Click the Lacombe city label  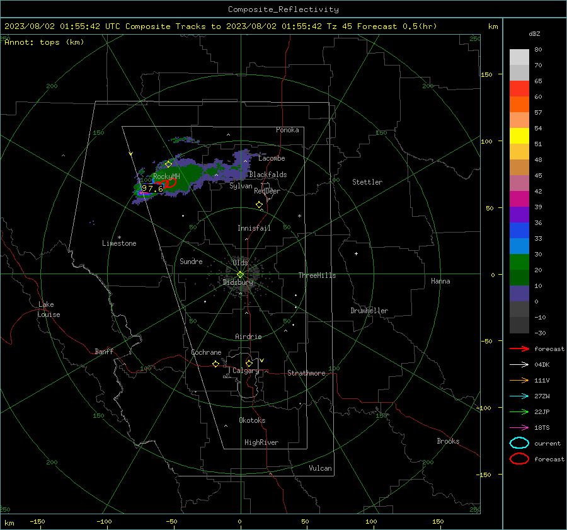[272, 158]
